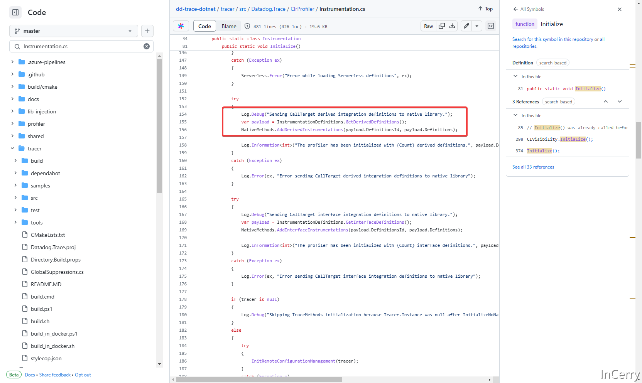Collapse the References 'In this file' section
642x383 pixels.
515,115
